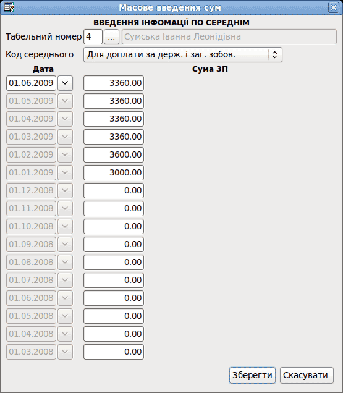Click the employee name field Сумська Іванна Леонідівна

(229, 37)
